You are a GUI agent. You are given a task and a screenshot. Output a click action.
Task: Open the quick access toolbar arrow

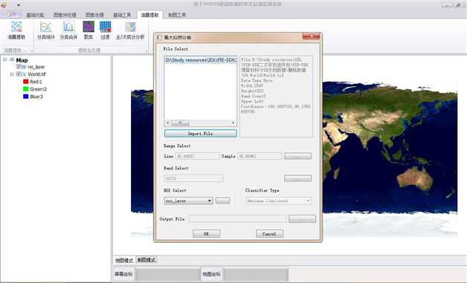pyautogui.click(x=19, y=4)
